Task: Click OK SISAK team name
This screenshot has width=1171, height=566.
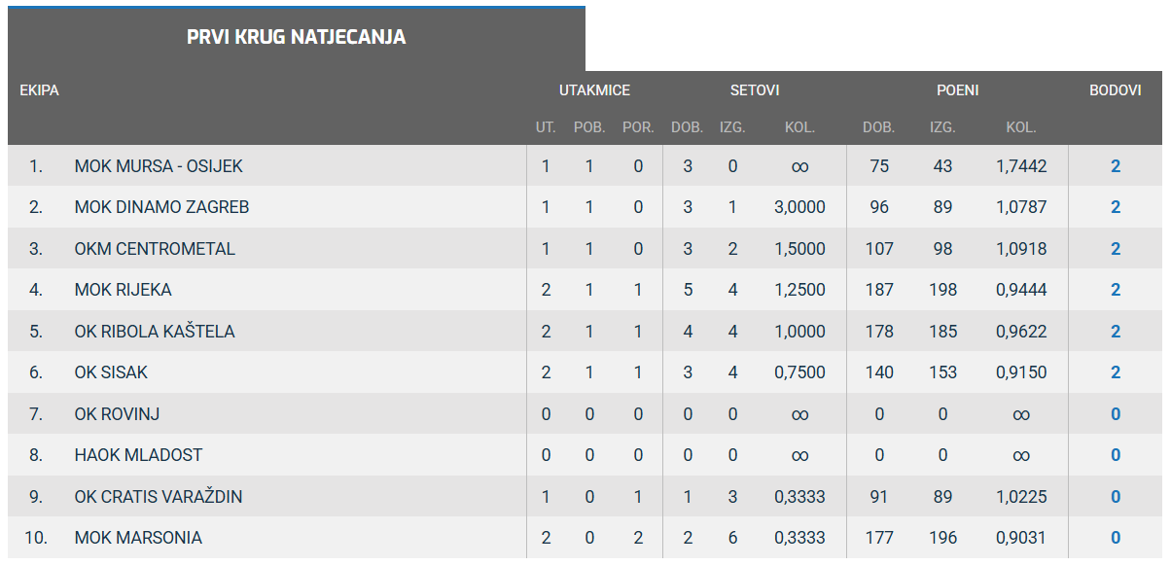Action: click(111, 372)
